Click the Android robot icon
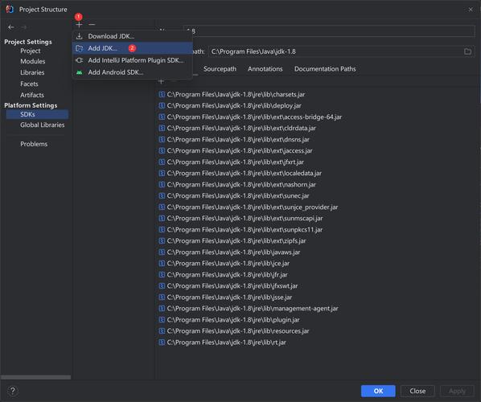 pos(80,72)
